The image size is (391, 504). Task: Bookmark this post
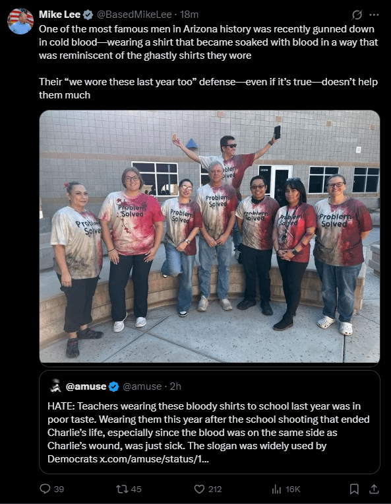pos(354,489)
